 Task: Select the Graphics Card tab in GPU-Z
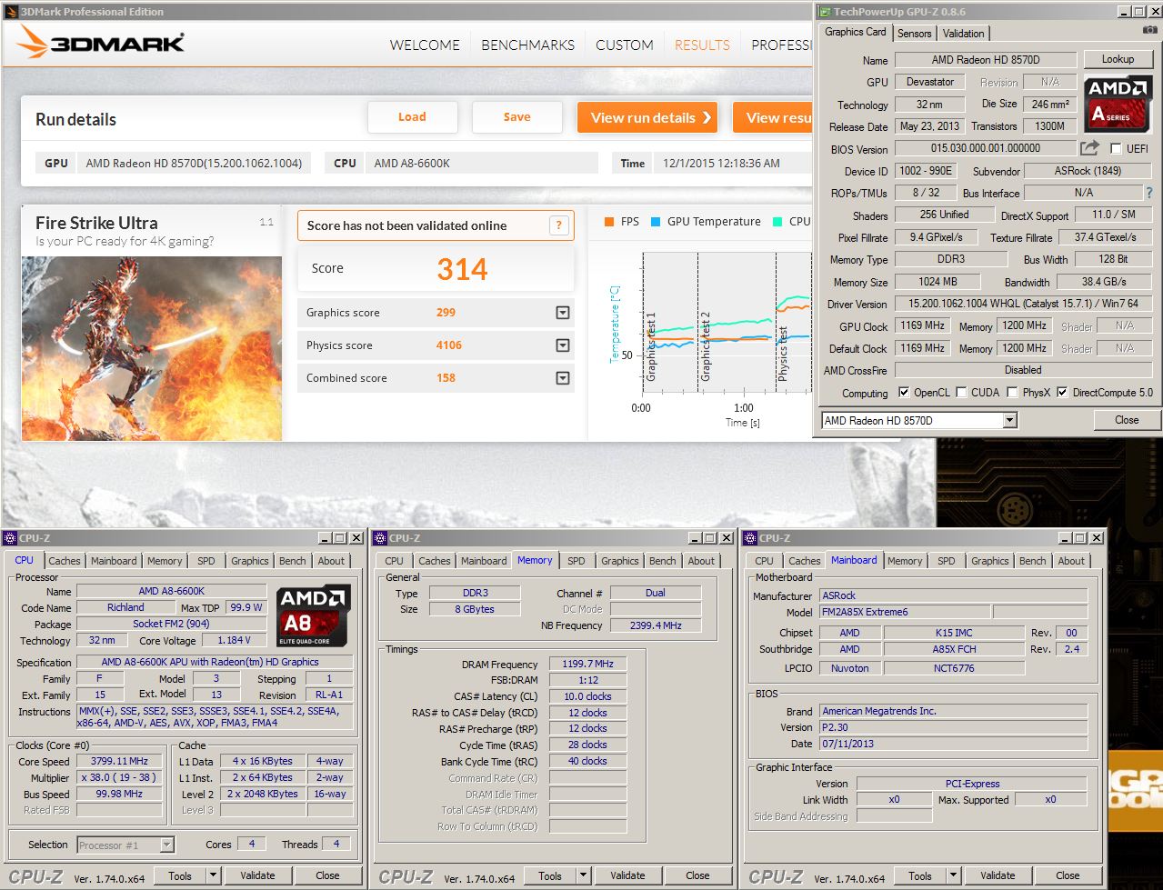(855, 32)
